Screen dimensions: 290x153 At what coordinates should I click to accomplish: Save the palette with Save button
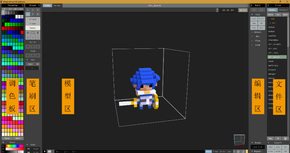(x=7, y=138)
